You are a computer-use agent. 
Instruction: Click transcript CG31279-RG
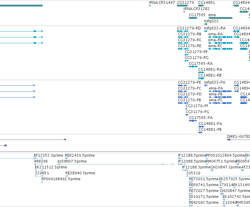197,58
